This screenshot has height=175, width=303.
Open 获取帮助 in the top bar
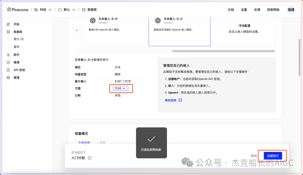(273, 10)
